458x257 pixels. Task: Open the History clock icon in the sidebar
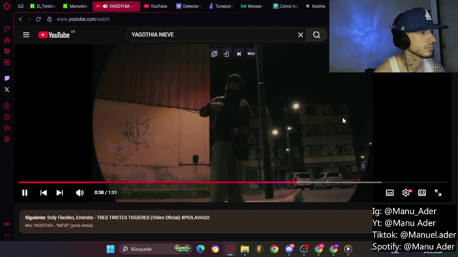point(7,117)
